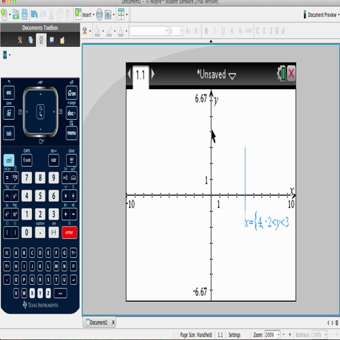Click align right icon
Screen dimensions: 340x340
(271, 31)
